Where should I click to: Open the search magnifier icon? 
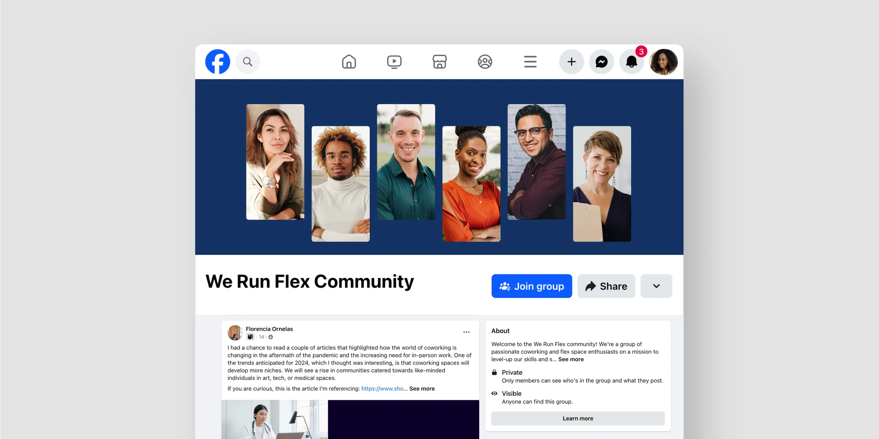pyautogui.click(x=247, y=62)
